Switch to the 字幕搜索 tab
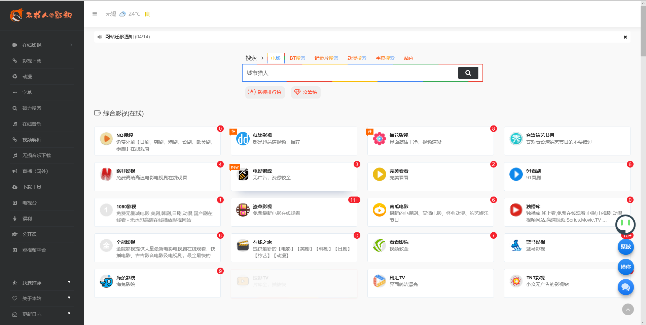This screenshot has height=325, width=646. coord(385,58)
